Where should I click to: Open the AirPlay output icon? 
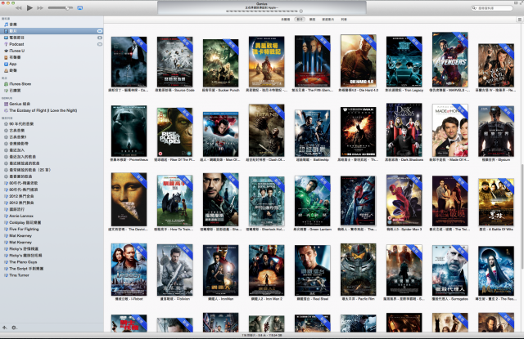point(80,7)
